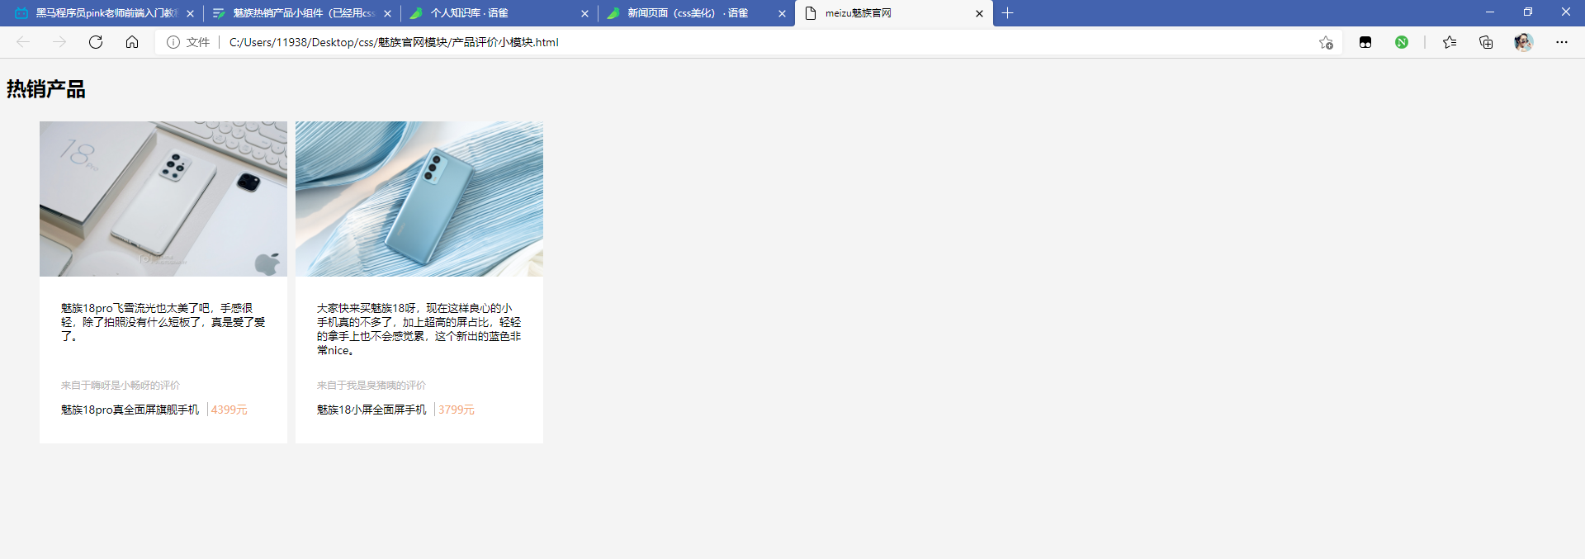Click the browser Back arrow
Image resolution: width=1585 pixels, height=559 pixels.
pyautogui.click(x=23, y=42)
